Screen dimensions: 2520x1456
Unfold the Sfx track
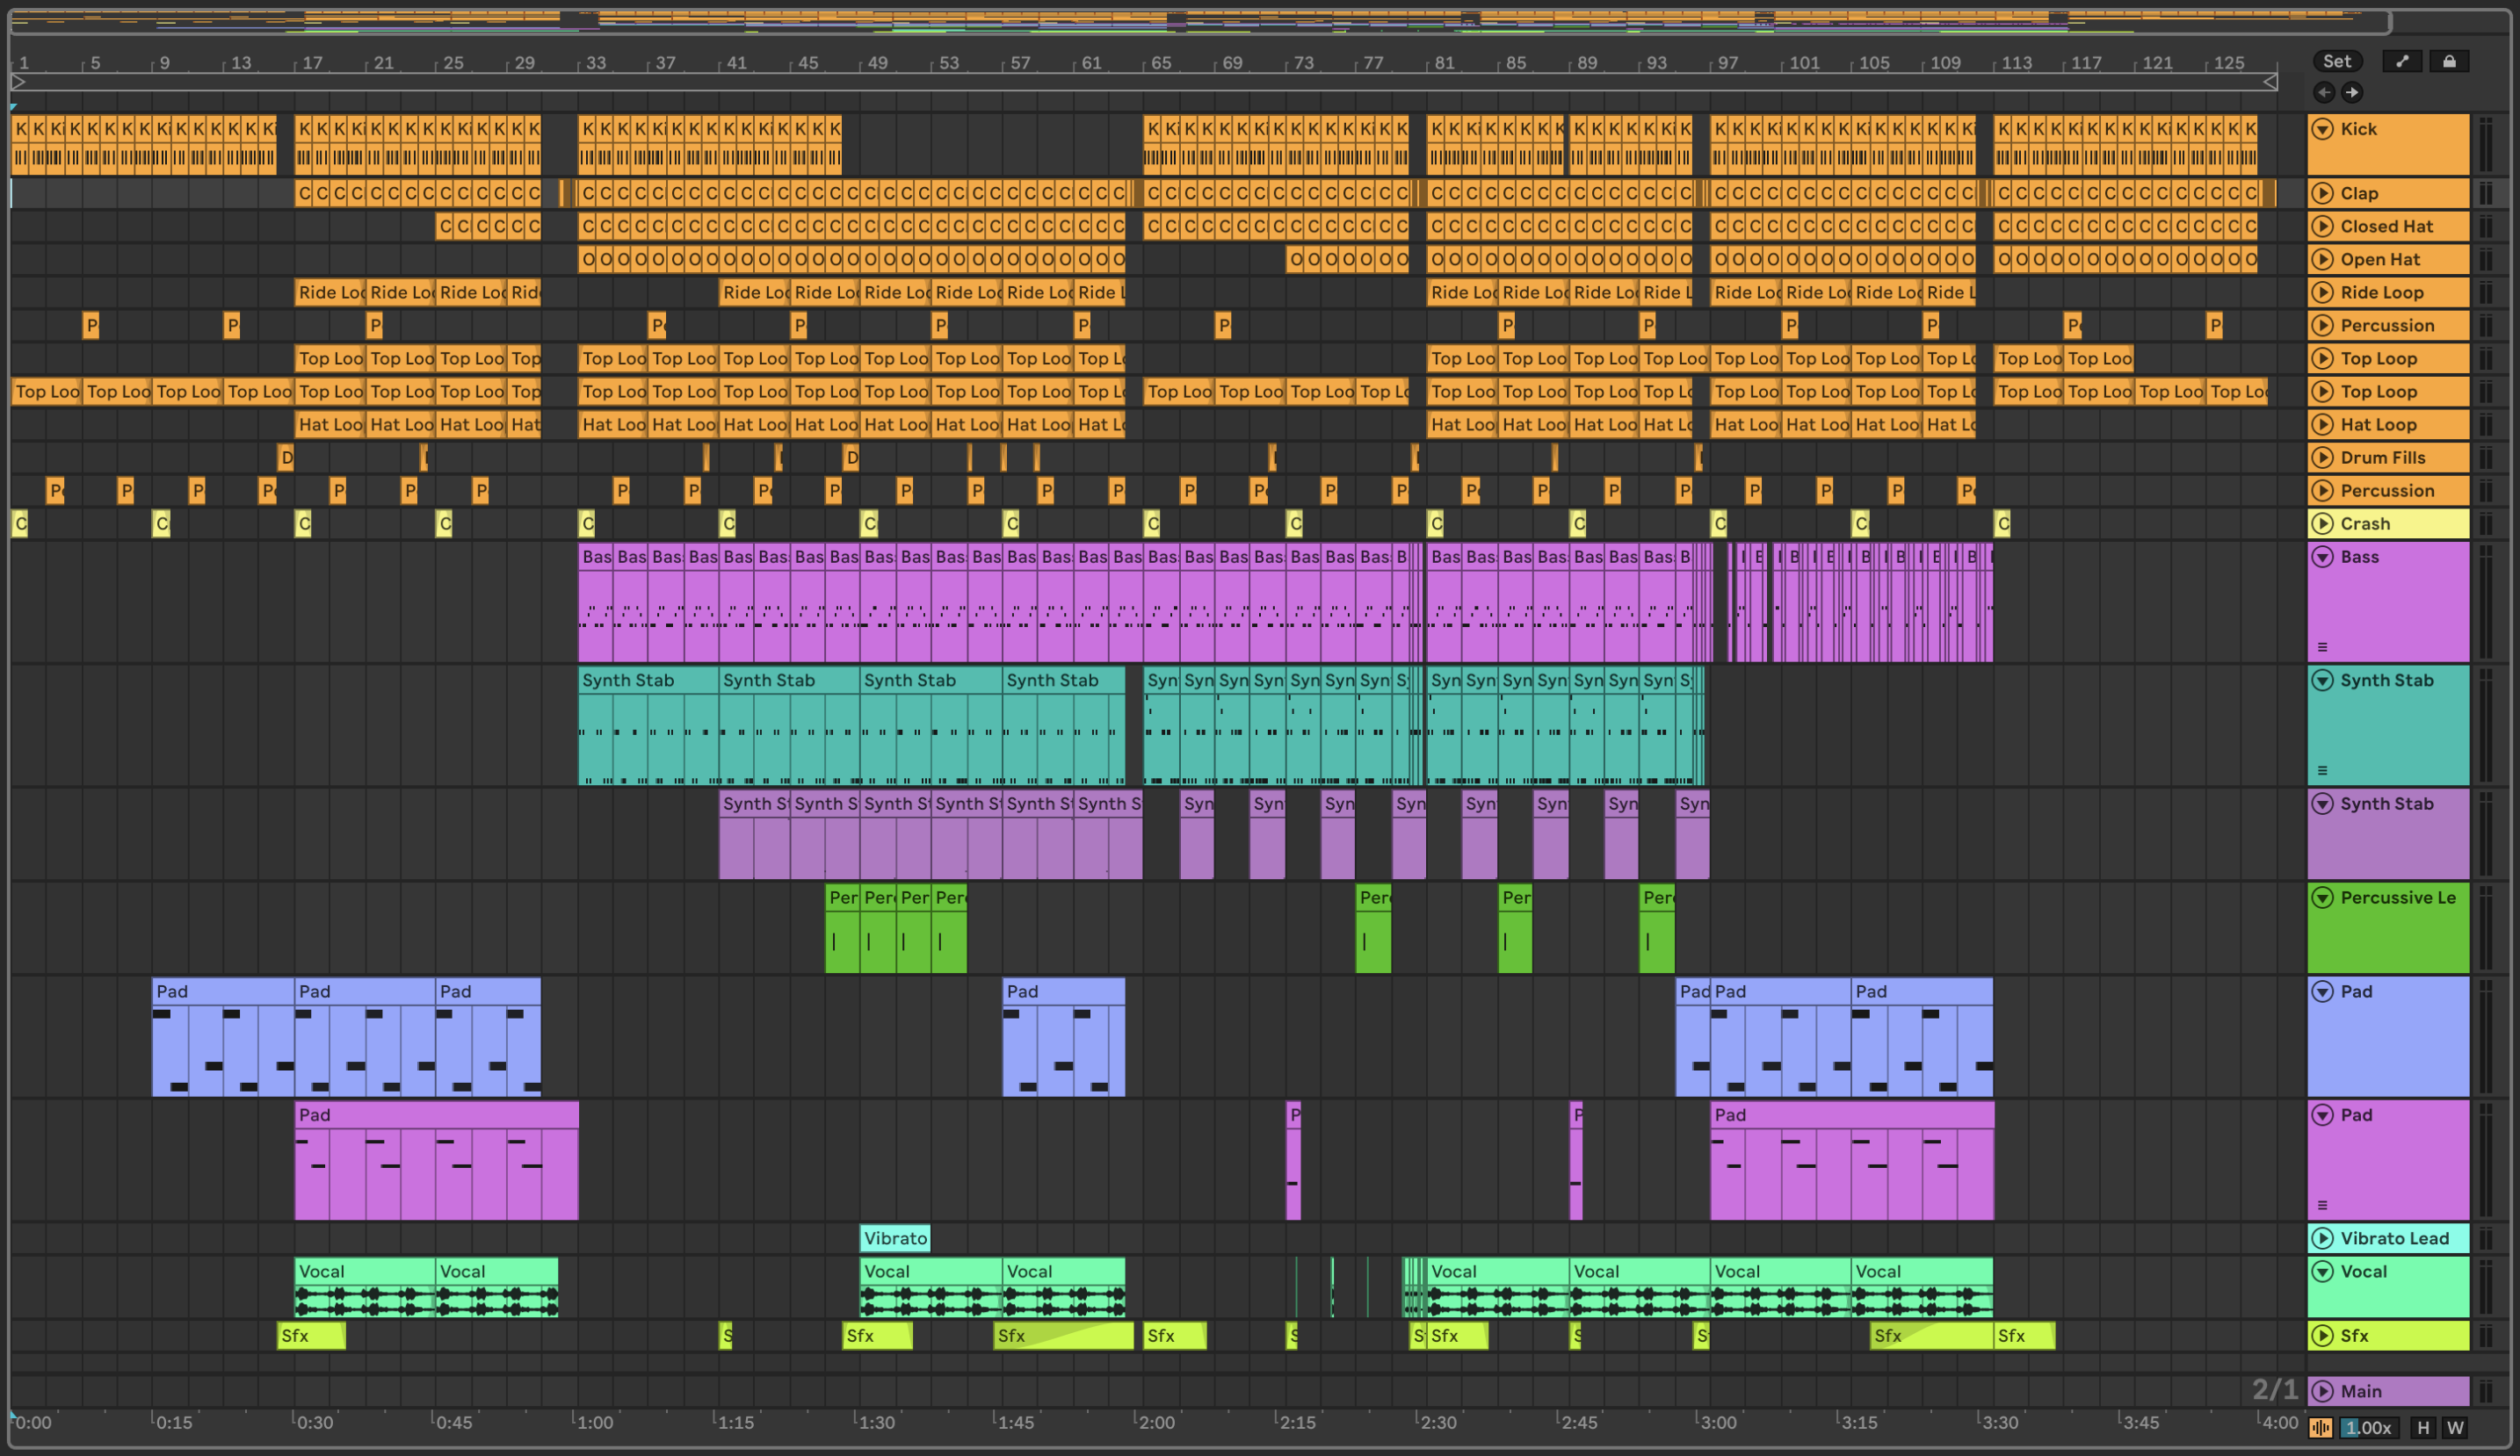tap(2323, 1335)
